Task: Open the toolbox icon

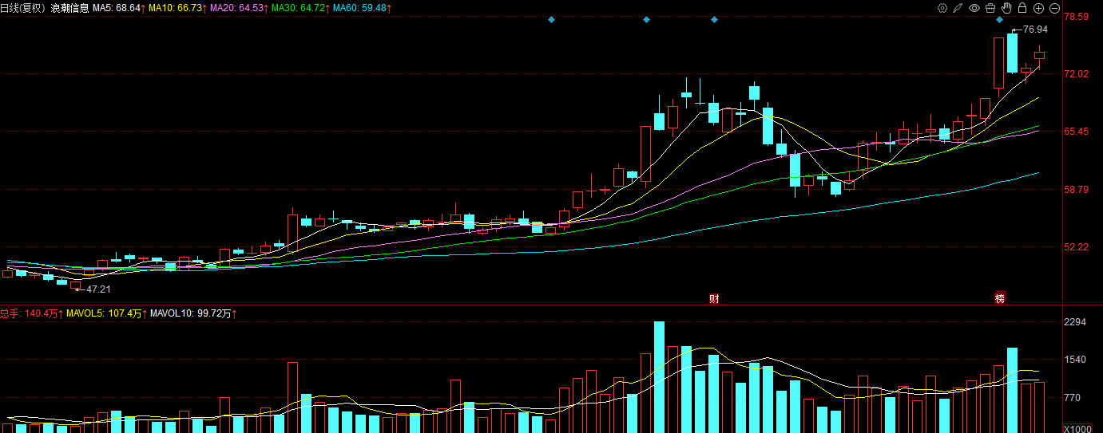Action: tap(990, 8)
